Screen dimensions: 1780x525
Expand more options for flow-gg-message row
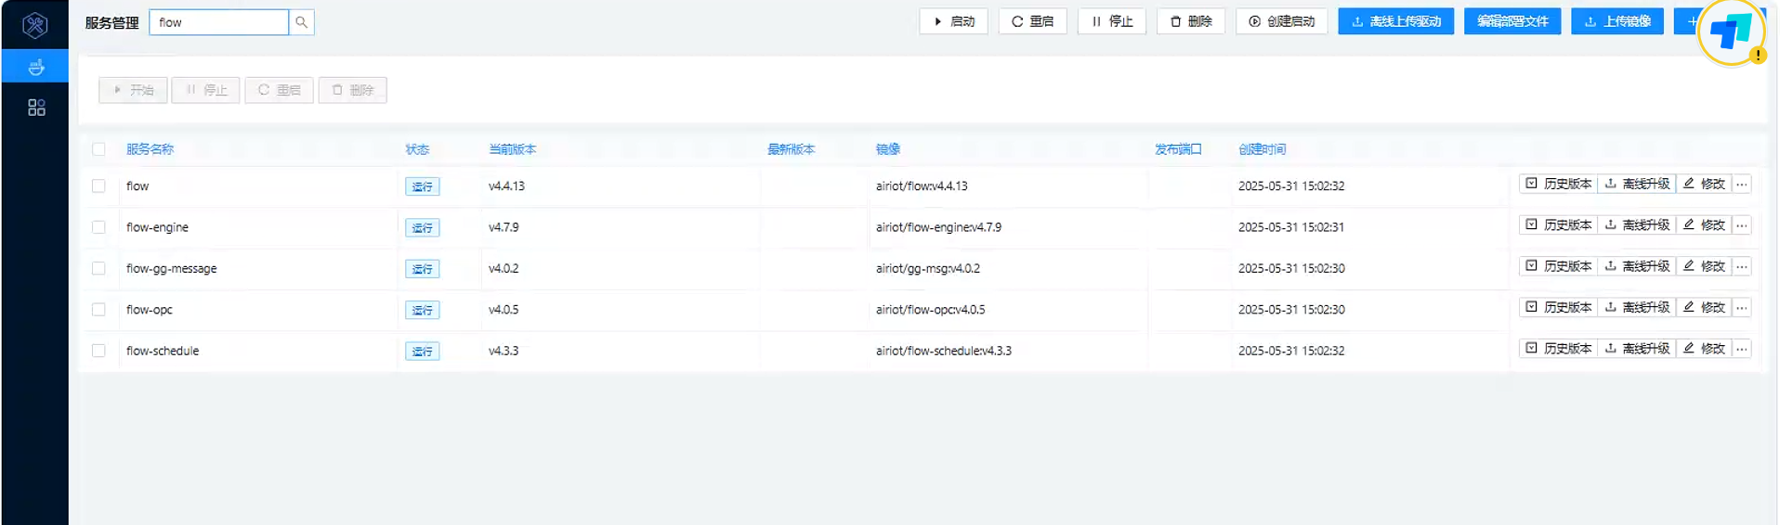click(1742, 266)
